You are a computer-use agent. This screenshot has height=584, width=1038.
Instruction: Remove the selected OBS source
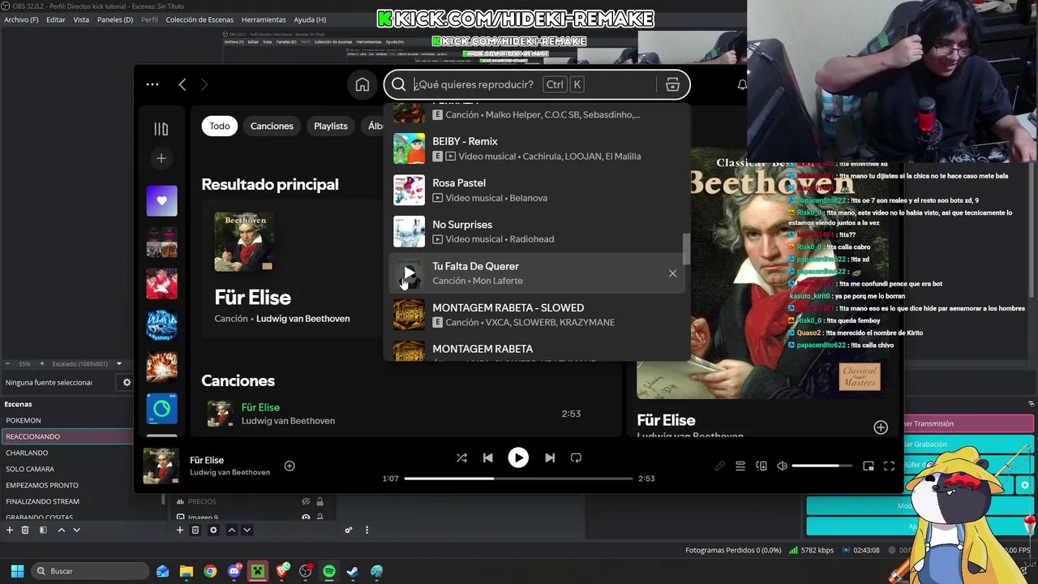195,530
